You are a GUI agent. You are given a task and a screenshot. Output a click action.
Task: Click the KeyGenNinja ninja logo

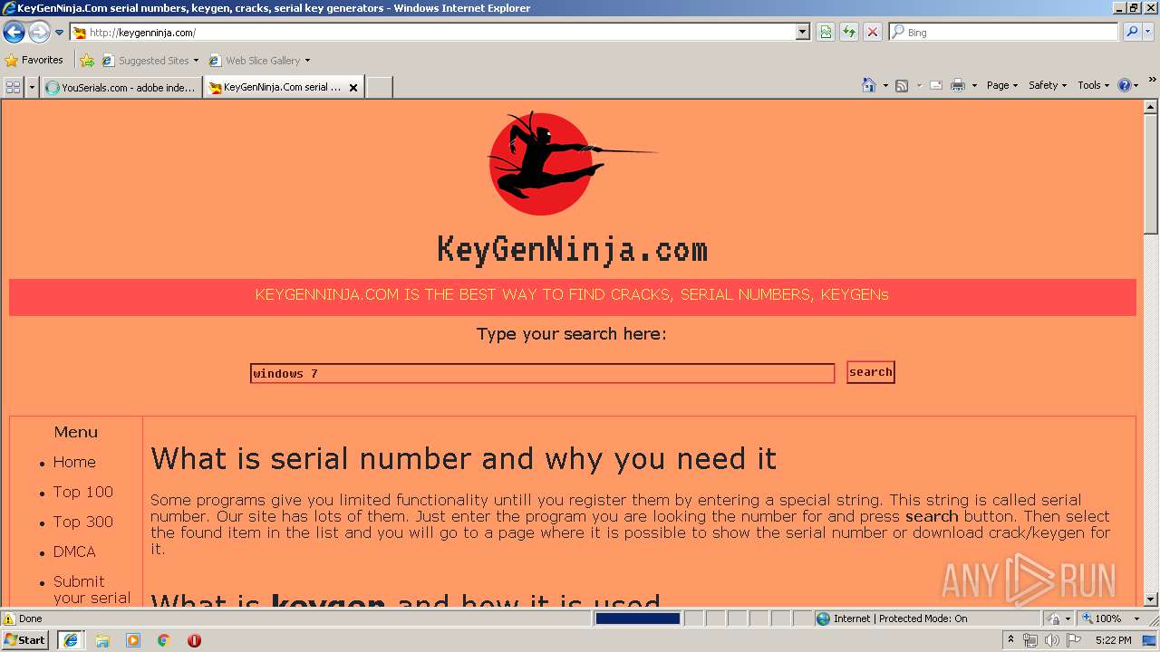(x=571, y=163)
